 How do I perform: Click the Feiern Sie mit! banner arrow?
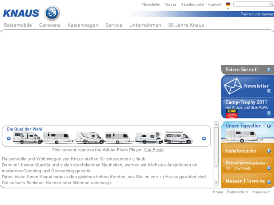click(x=269, y=70)
